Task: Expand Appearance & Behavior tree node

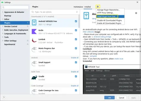Action: 3,12
